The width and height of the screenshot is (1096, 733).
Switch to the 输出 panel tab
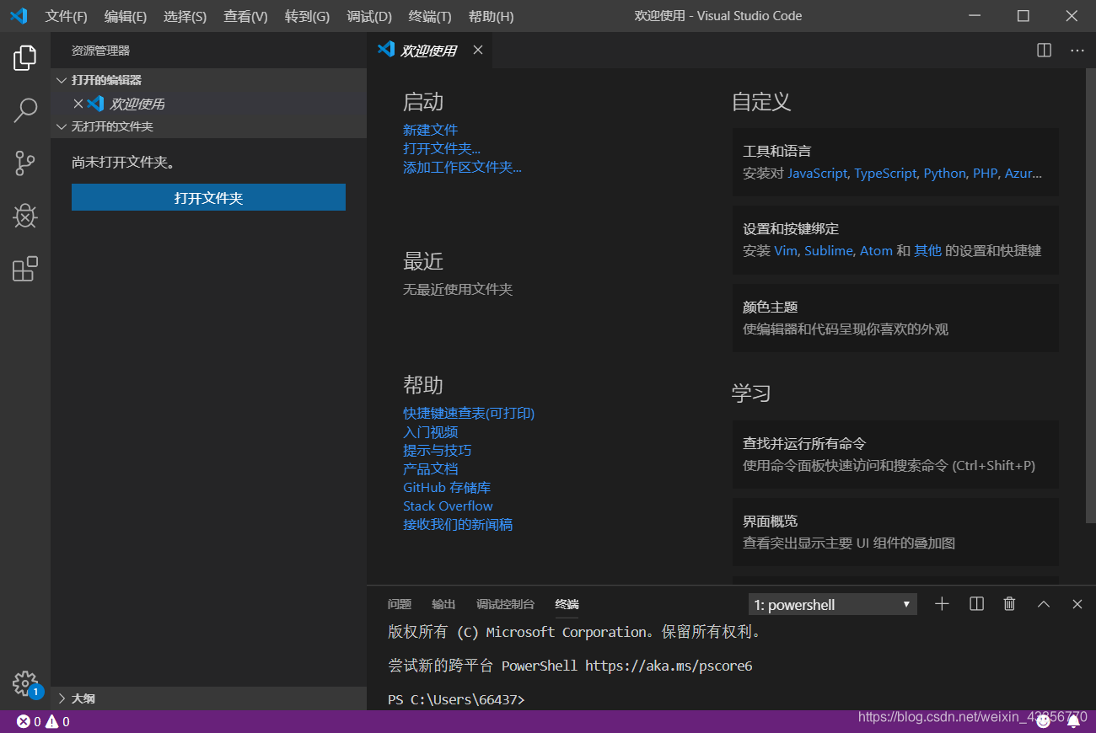pos(443,604)
